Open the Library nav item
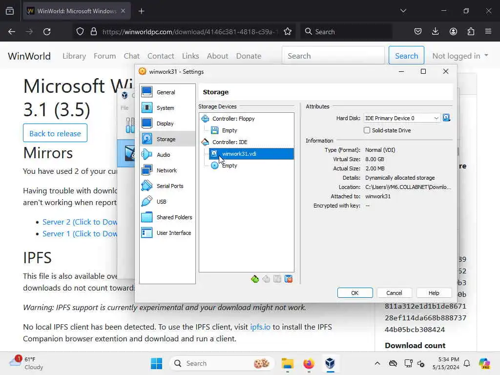Image resolution: width=500 pixels, height=375 pixels. point(74,56)
